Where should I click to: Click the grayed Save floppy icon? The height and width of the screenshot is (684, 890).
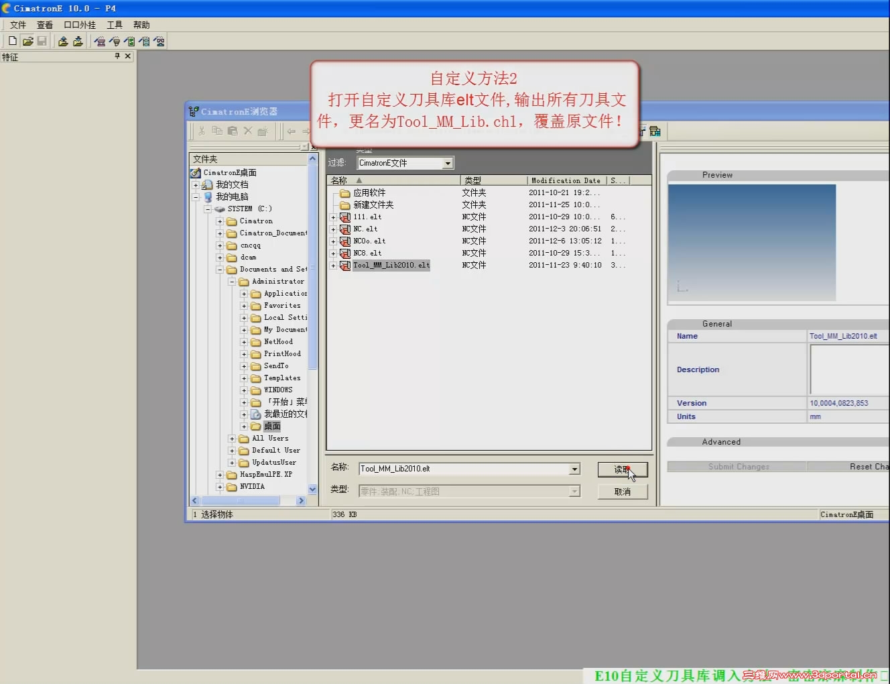(x=42, y=41)
